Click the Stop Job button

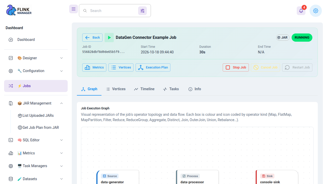(236, 67)
